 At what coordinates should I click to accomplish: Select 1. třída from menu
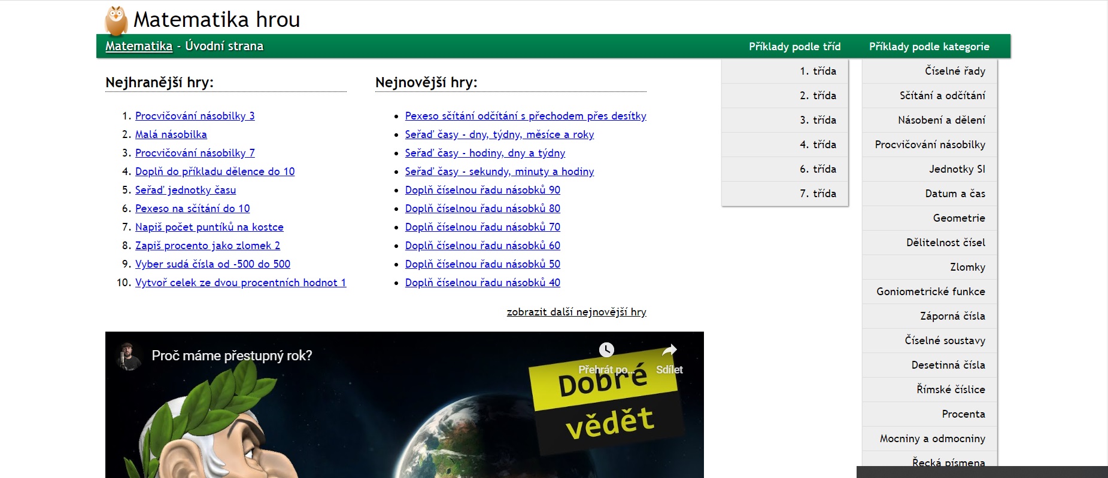click(785, 71)
